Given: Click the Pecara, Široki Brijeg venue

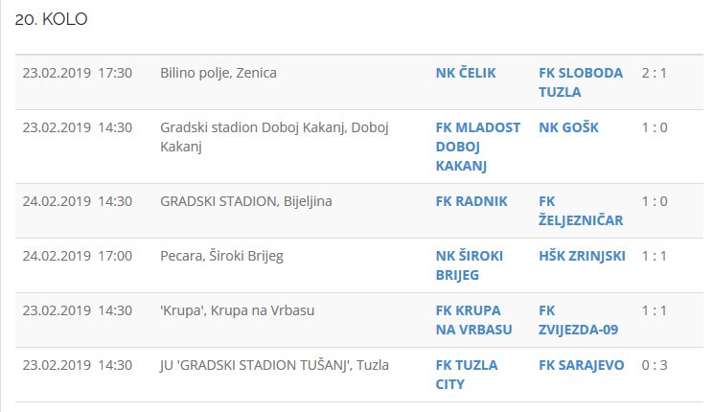Looking at the screenshot, I should pos(221,256).
